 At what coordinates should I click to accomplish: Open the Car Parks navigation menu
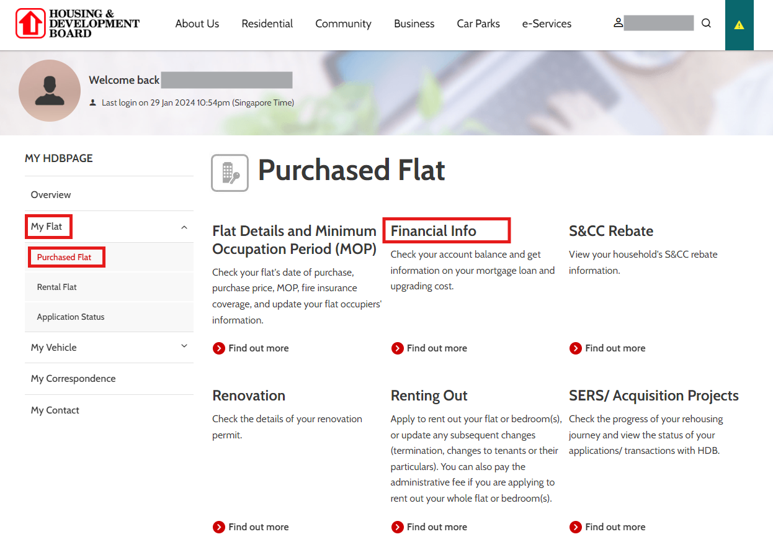coord(478,24)
